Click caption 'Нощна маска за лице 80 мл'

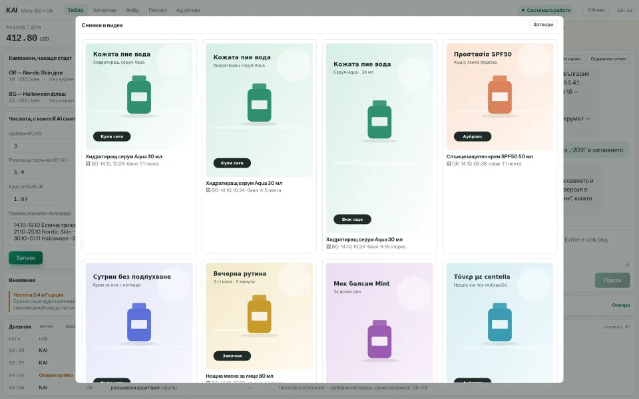pyautogui.click(x=240, y=376)
